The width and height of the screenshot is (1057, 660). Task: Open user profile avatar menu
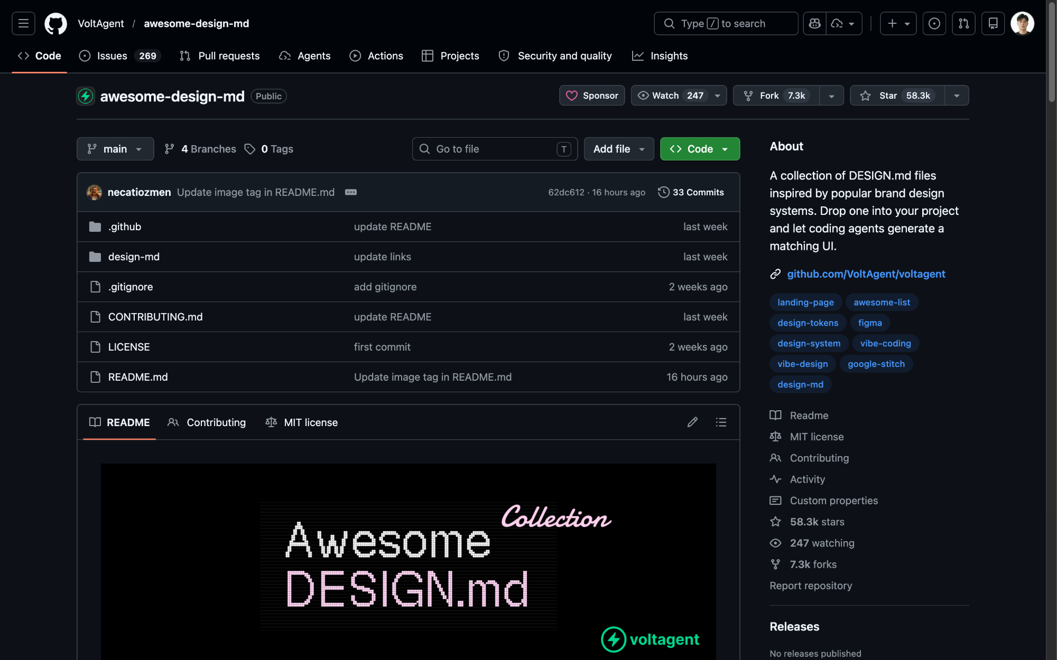1022,23
